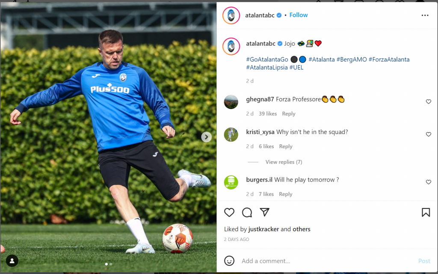438x274 pixels.
Task: Reply to ghegna87's comment
Action: pyautogui.click(x=289, y=114)
